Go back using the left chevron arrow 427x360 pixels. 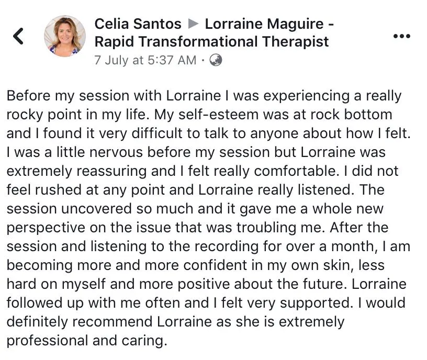pos(18,36)
